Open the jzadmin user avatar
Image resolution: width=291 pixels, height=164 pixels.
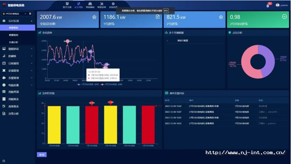278,5
